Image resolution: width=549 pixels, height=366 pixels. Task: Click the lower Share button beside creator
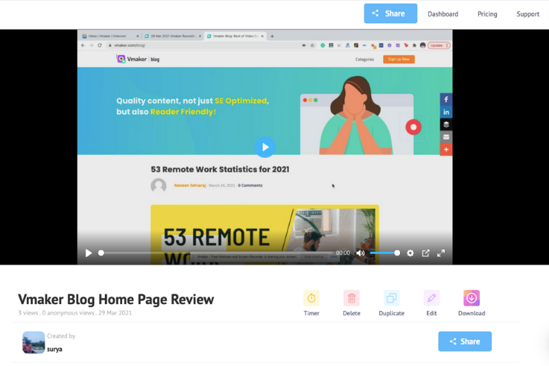465,341
